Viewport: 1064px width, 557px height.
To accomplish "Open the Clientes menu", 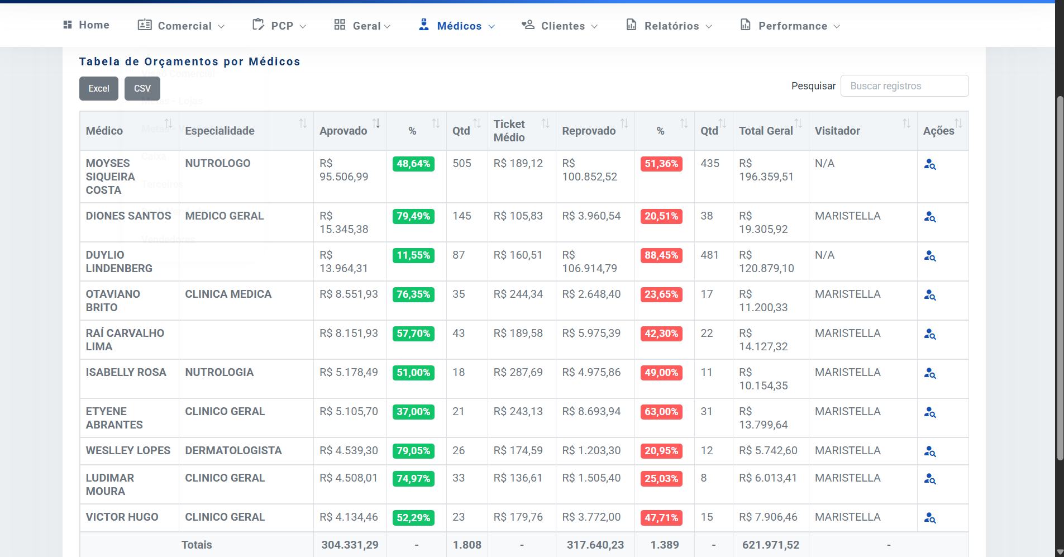I will coord(560,26).
